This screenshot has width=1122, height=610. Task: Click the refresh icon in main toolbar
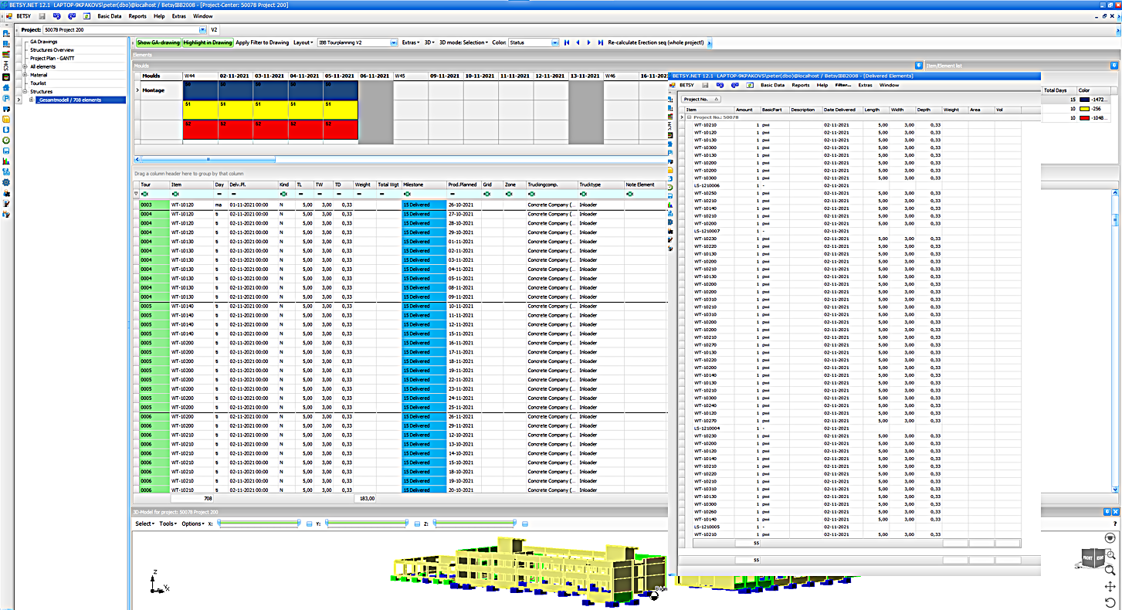pyautogui.click(x=85, y=16)
